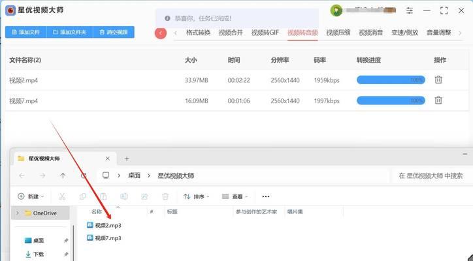Expand the OneDrive tree node
This screenshot has height=261, width=473.
point(18,213)
